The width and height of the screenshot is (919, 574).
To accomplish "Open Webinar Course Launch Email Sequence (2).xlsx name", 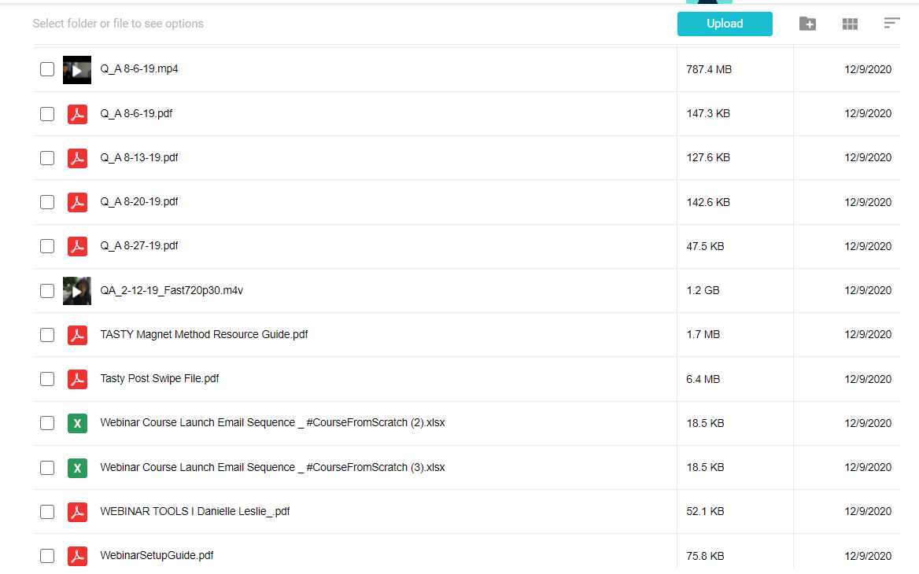I will 272,423.
